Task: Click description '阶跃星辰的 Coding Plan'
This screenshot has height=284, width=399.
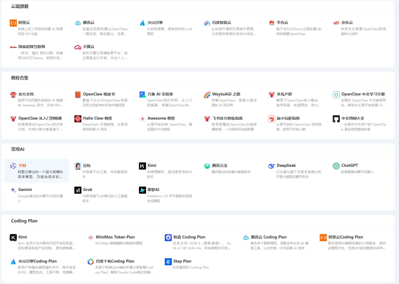Action: point(191,267)
